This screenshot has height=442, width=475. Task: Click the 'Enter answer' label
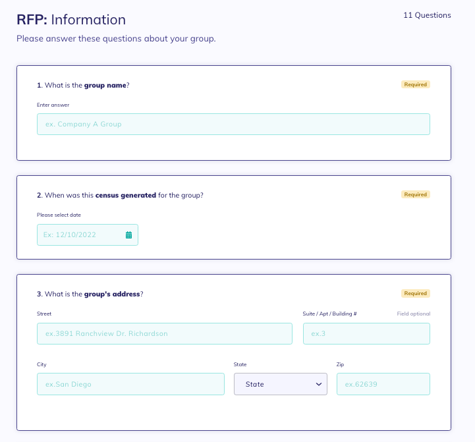(53, 105)
